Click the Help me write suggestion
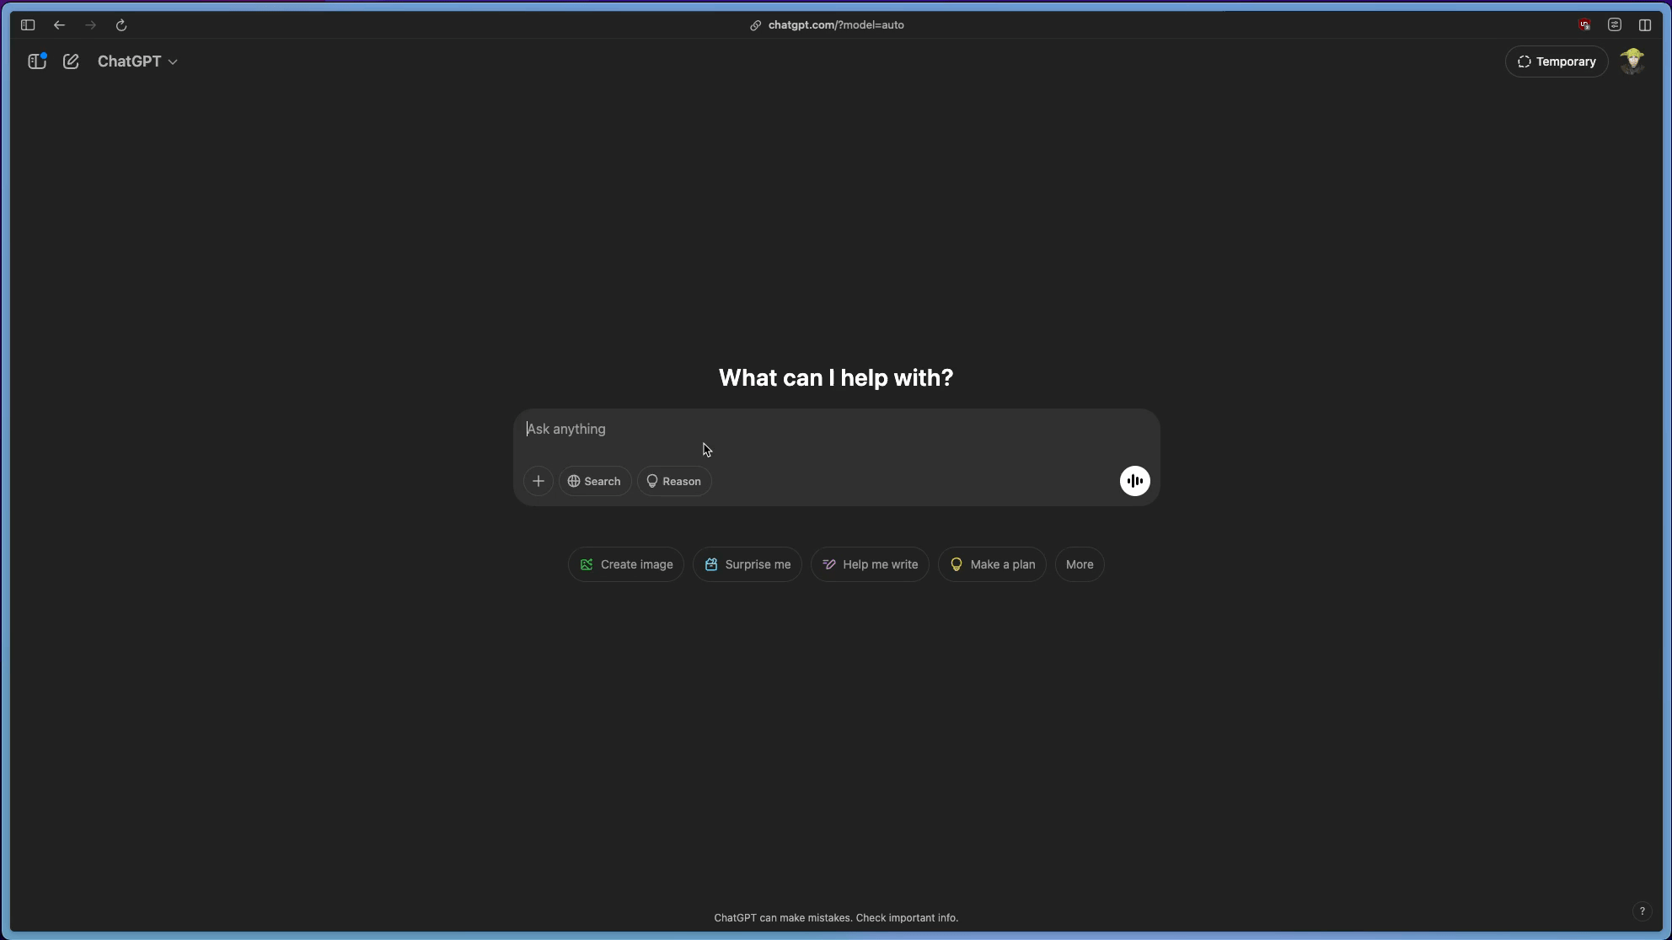 pyautogui.click(x=870, y=564)
